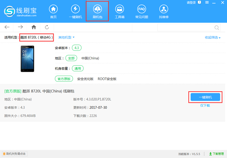Screen dimensions: 227x158
Task: Click firmware size 679.46MB
Action: (28, 116)
